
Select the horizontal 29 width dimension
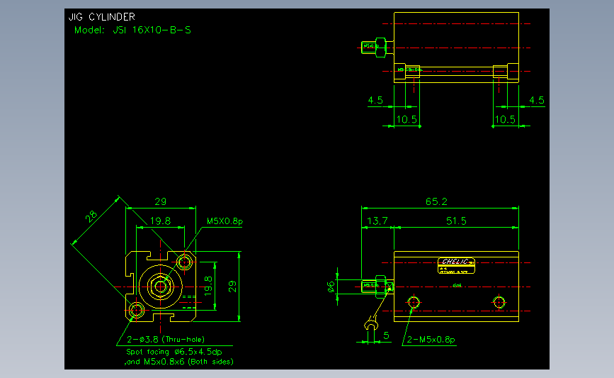[x=161, y=201]
